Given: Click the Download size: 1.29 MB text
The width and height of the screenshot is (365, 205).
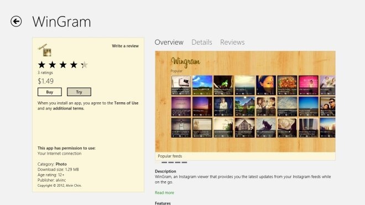Looking at the screenshot, I should 58,170.
